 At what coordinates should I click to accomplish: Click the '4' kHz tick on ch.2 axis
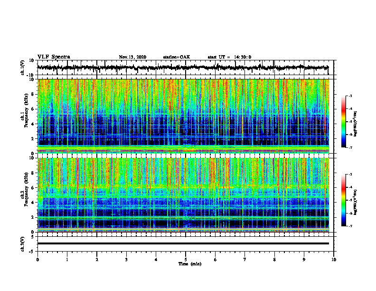tap(33, 203)
